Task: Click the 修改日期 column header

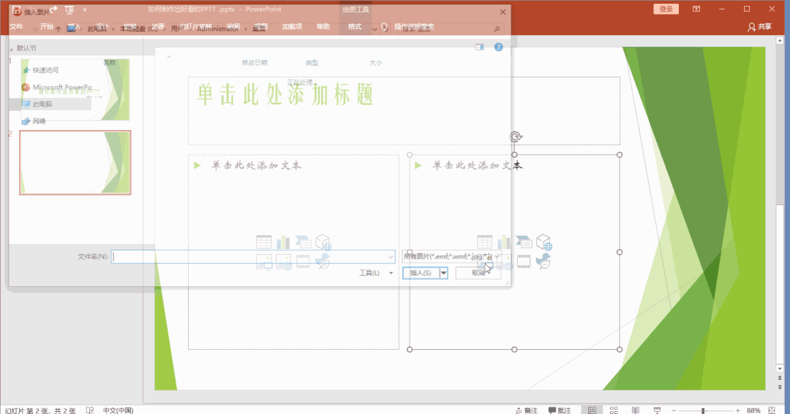Action: point(255,62)
